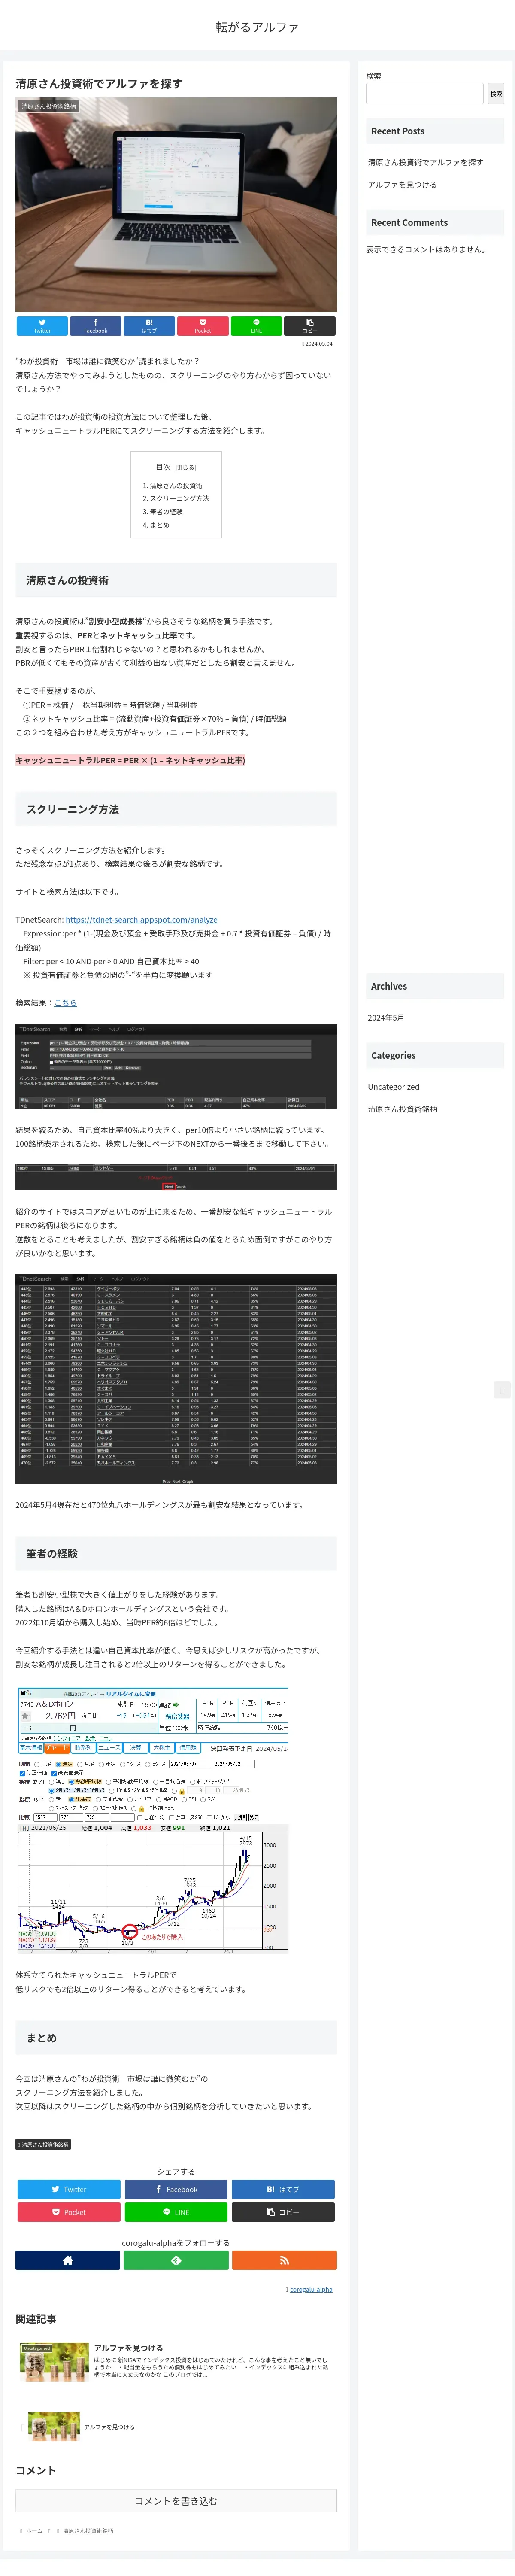The height and width of the screenshot is (2576, 515).
Task: Click the 関連記事 heading
Action: (36, 2318)
